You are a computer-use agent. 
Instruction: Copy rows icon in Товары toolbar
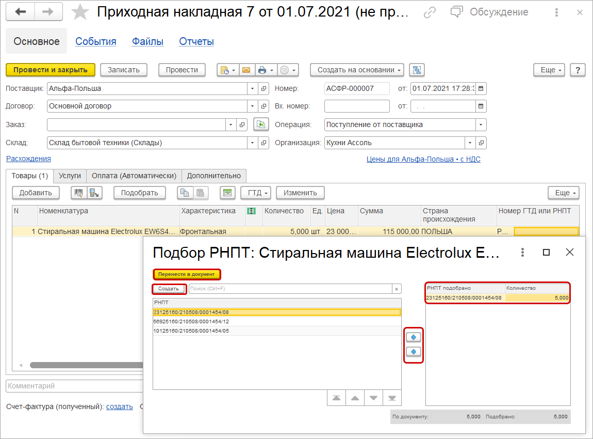[185, 193]
